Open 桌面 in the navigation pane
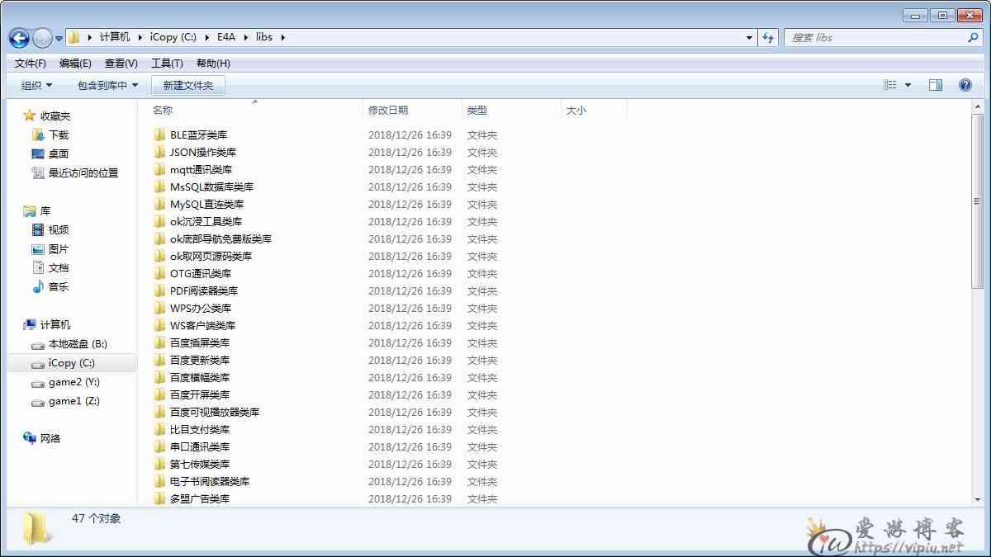 59,153
